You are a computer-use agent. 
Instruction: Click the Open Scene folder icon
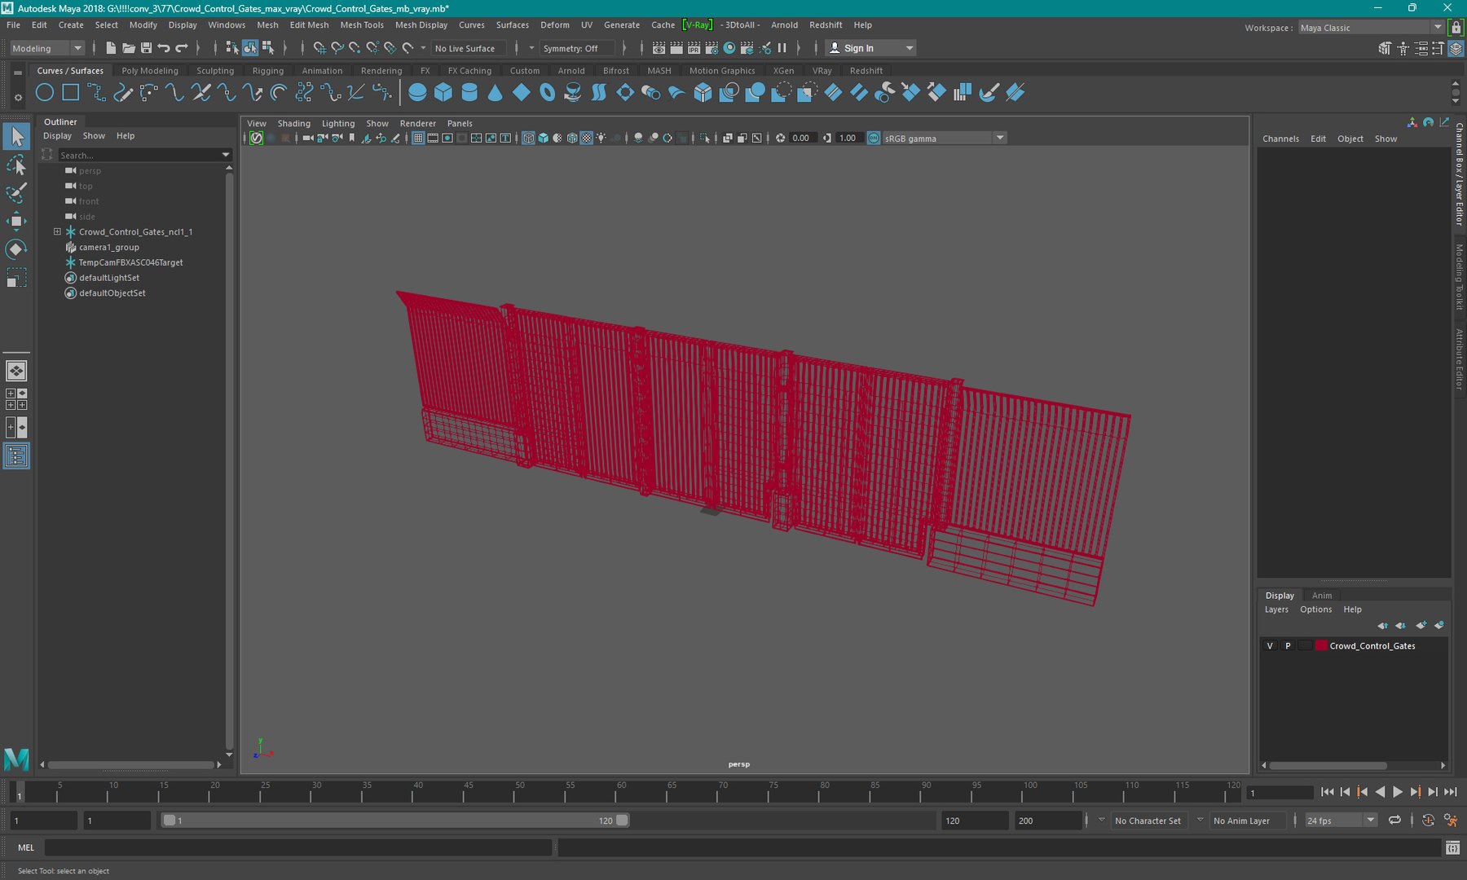[129, 48]
